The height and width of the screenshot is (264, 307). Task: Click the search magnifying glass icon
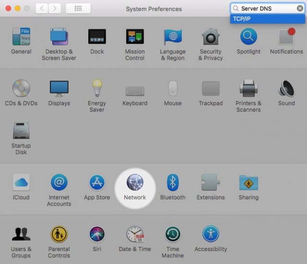[236, 9]
